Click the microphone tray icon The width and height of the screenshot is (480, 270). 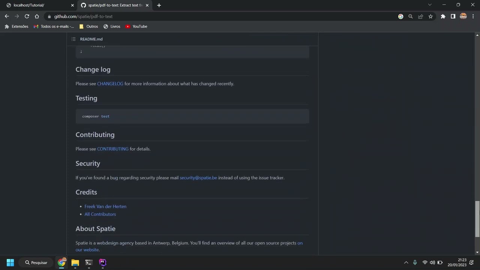(x=415, y=262)
